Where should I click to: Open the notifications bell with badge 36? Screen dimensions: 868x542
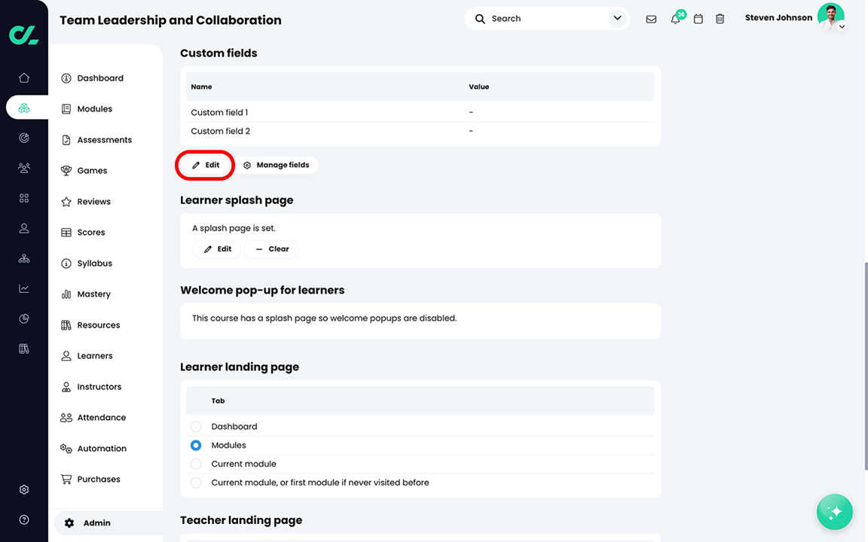pos(674,19)
